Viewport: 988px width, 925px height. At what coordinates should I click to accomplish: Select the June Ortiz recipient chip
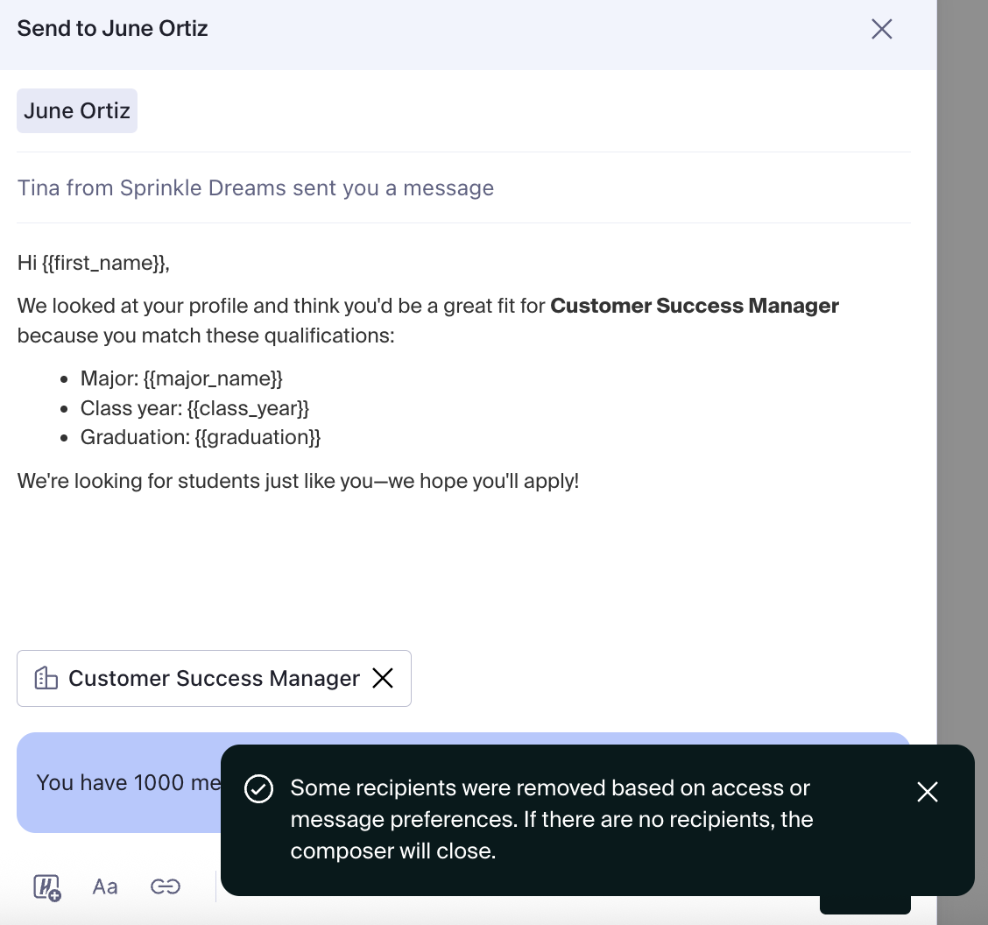(77, 111)
